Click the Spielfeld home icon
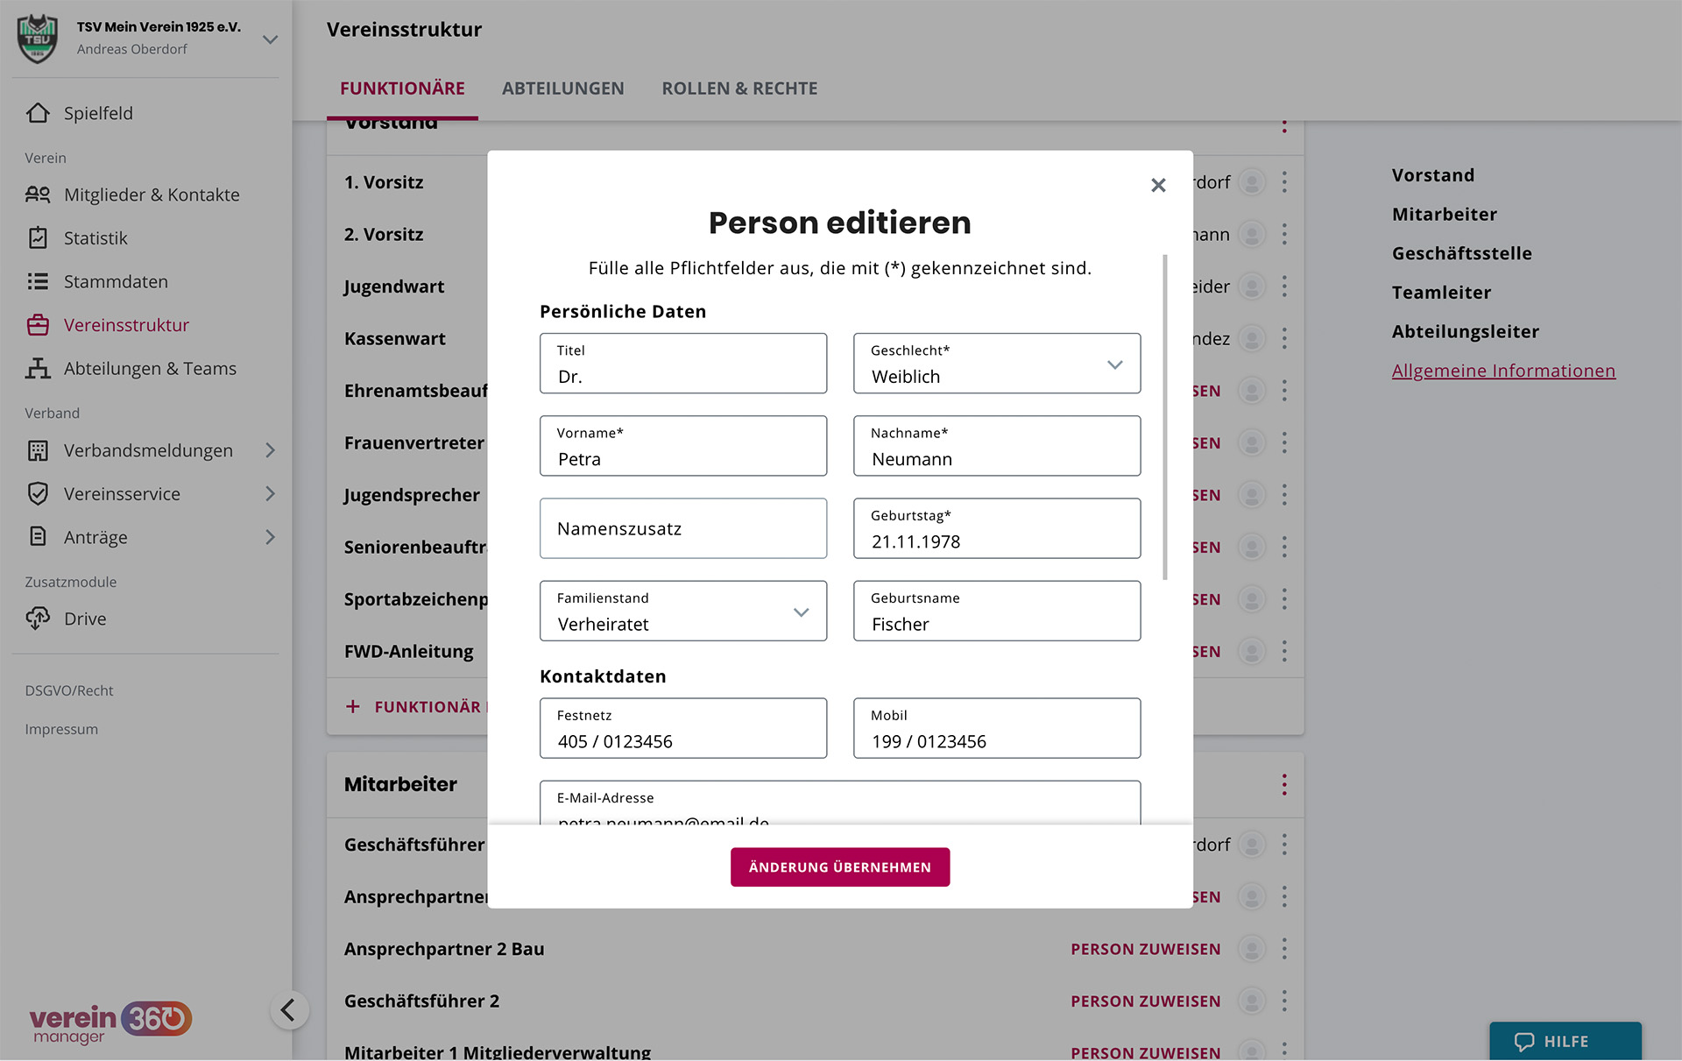The image size is (1682, 1061). (38, 113)
